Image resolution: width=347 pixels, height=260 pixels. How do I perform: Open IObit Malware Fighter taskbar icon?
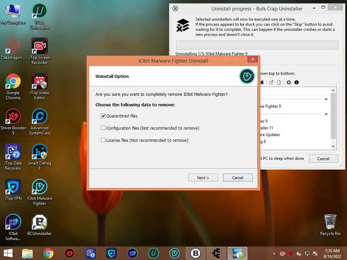click(175, 253)
